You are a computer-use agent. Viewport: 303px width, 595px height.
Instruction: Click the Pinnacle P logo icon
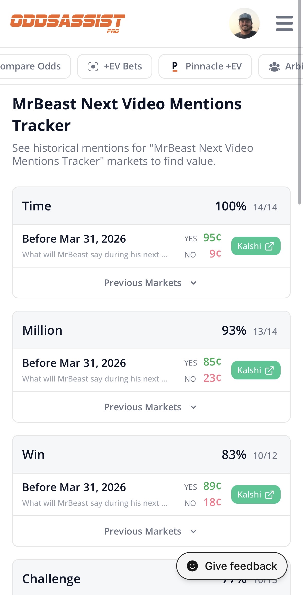(175, 66)
